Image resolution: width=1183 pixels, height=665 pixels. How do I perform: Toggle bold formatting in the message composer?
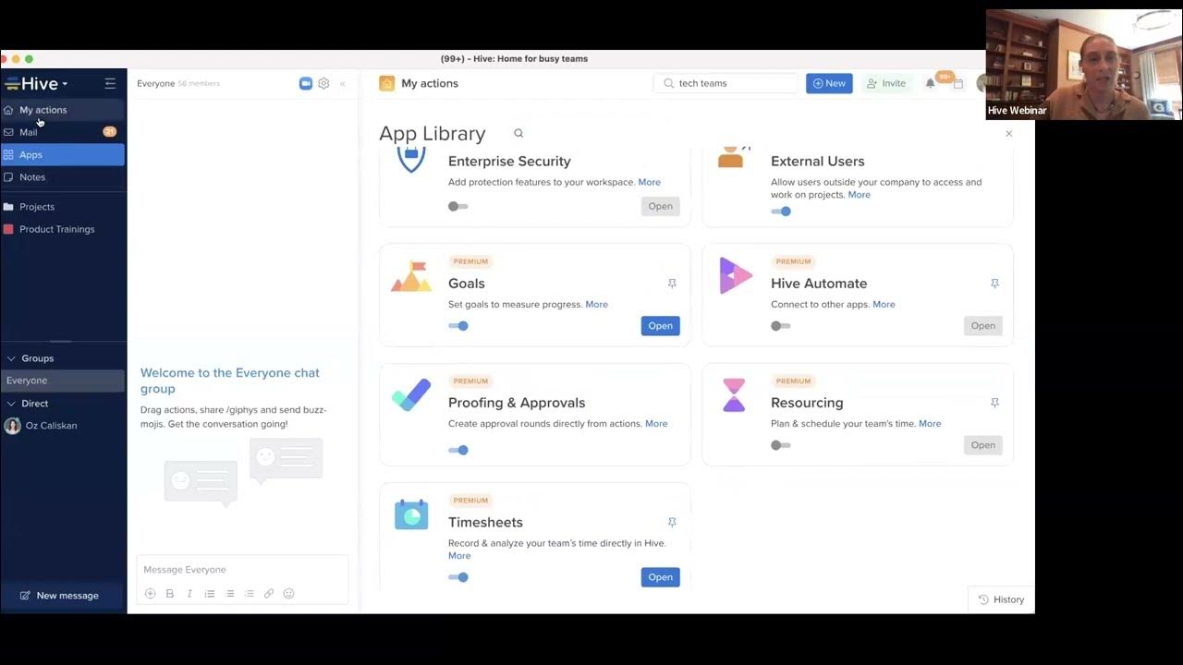click(170, 593)
